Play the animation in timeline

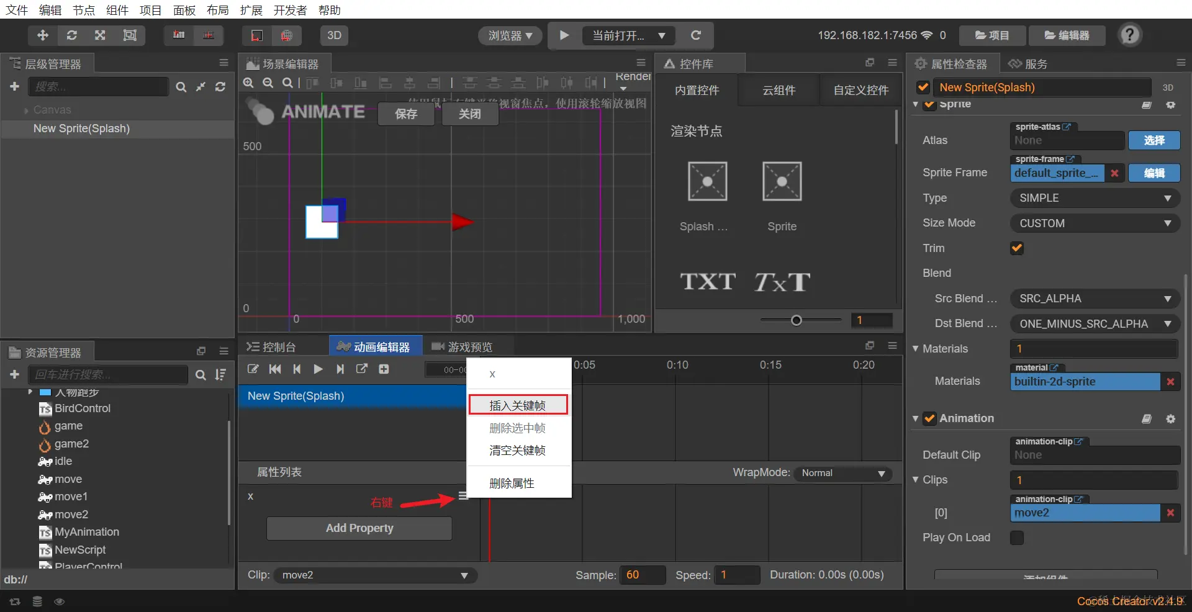pyautogui.click(x=318, y=369)
